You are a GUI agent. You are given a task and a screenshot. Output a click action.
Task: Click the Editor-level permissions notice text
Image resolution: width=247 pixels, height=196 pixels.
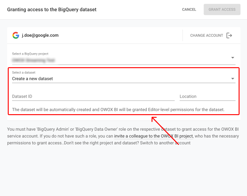tap(118, 110)
